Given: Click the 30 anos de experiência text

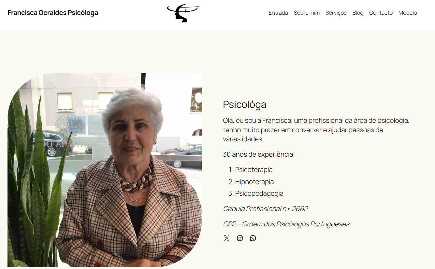Looking at the screenshot, I should (258, 154).
